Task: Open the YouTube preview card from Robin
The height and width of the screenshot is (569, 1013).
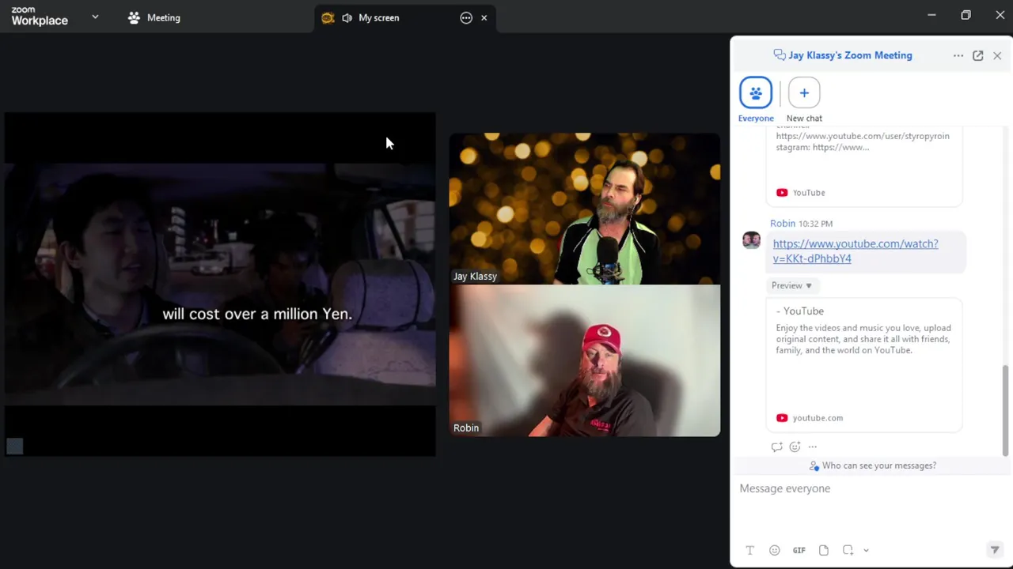Action: pyautogui.click(x=864, y=365)
